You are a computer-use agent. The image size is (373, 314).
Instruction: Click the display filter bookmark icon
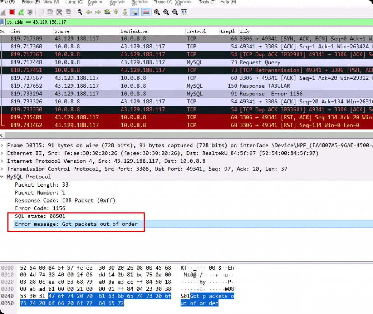(x=2, y=22)
